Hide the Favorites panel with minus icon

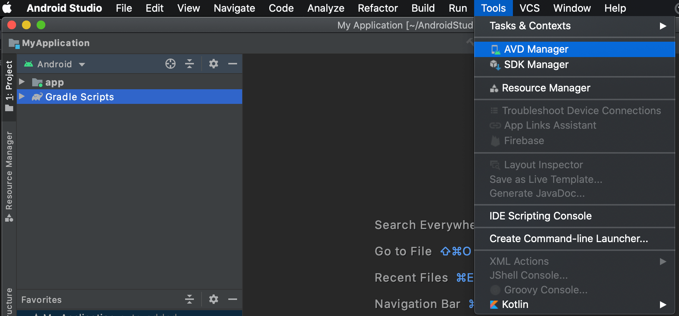233,300
